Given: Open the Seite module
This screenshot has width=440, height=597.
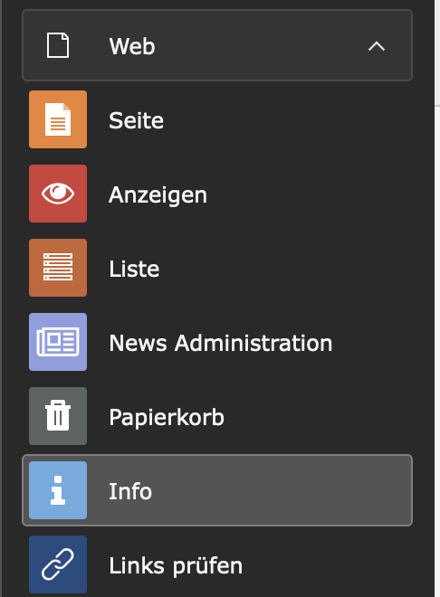Looking at the screenshot, I should click(136, 120).
